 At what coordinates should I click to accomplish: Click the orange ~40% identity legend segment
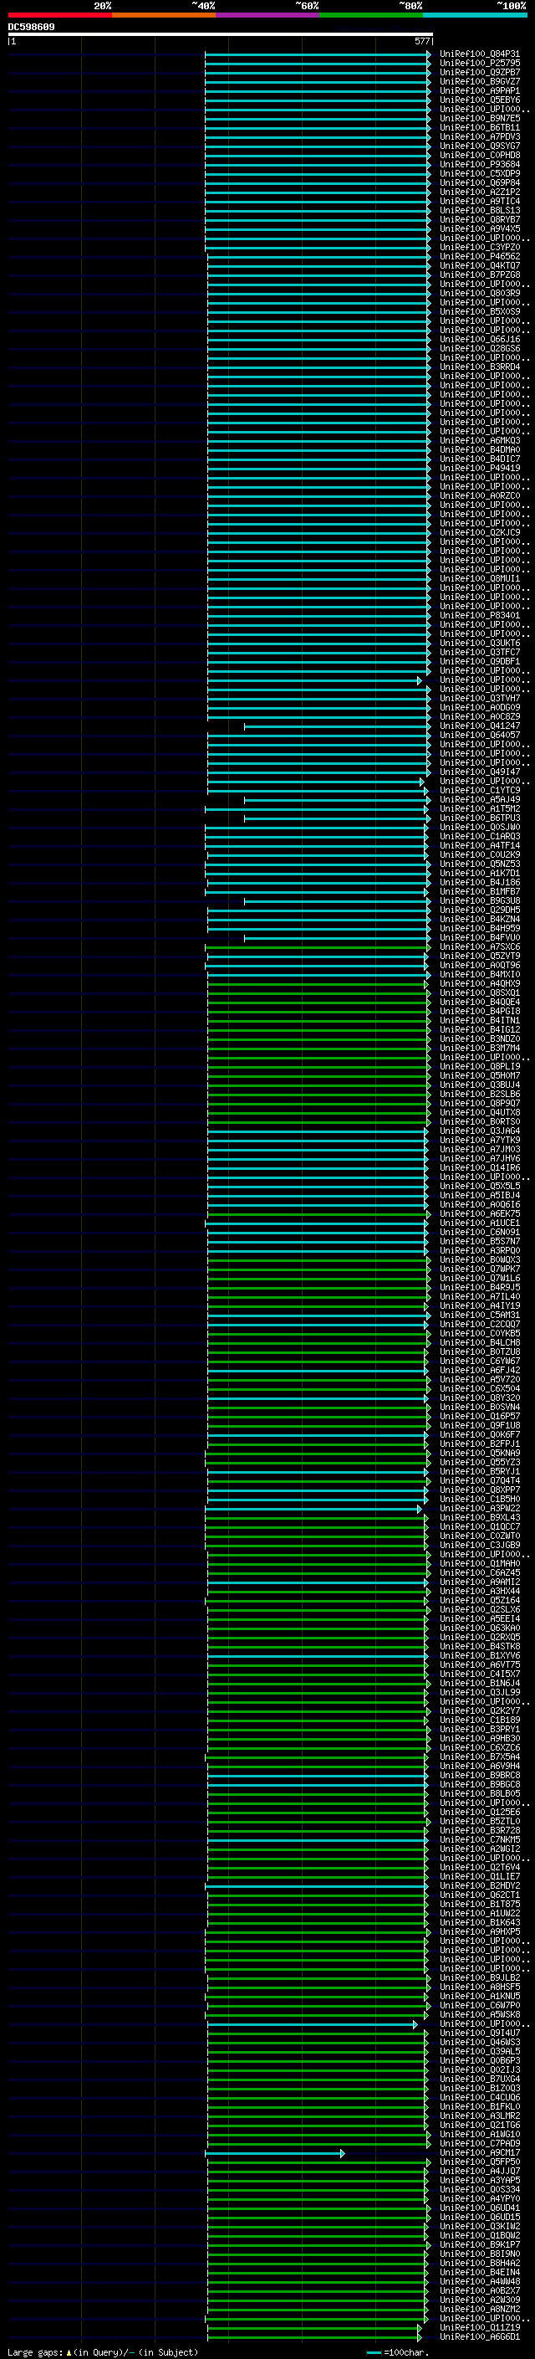coord(164,15)
